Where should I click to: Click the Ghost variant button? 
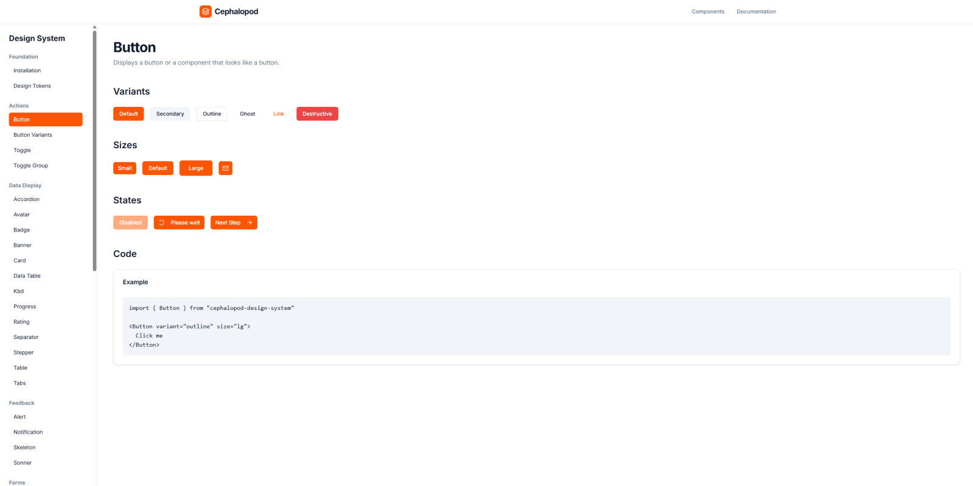(x=248, y=114)
